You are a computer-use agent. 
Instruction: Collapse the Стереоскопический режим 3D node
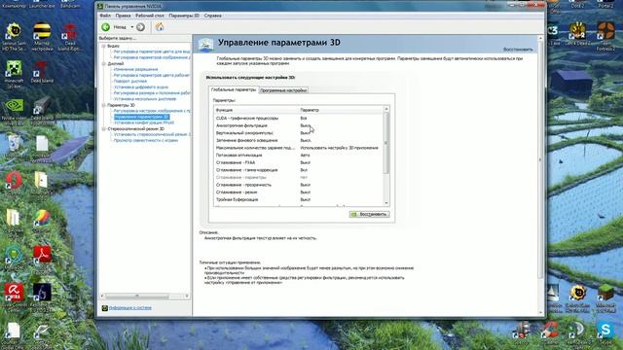tap(103, 129)
